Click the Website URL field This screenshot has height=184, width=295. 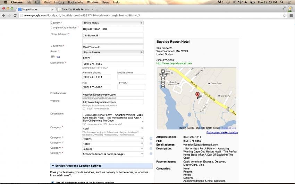point(113,102)
